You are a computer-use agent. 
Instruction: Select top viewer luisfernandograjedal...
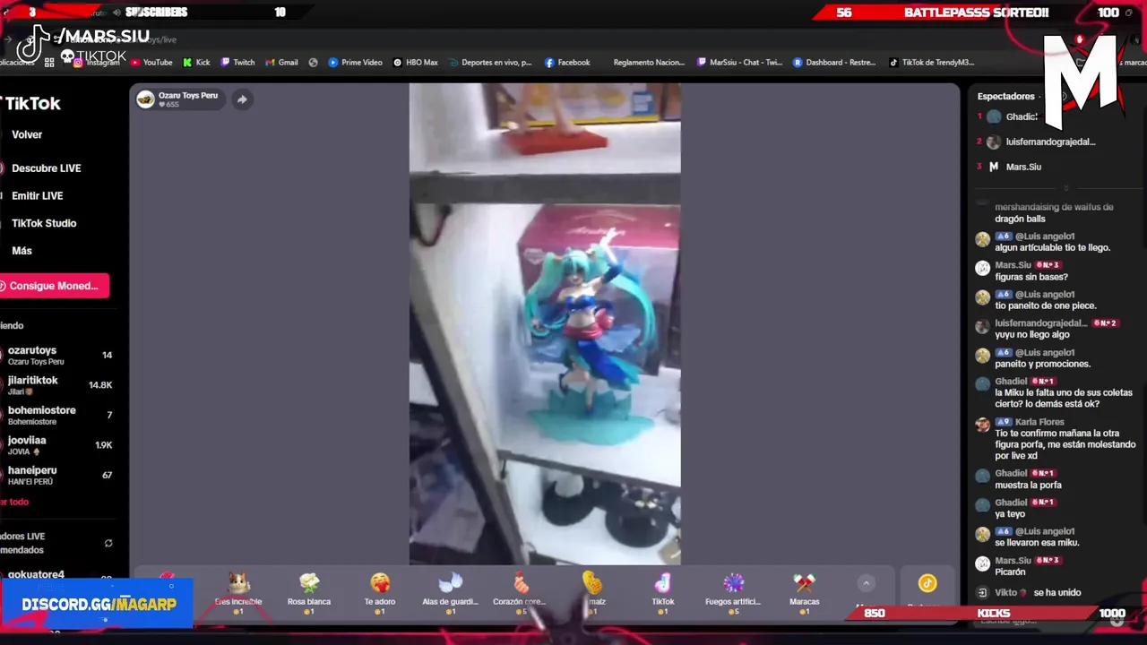(1050, 142)
